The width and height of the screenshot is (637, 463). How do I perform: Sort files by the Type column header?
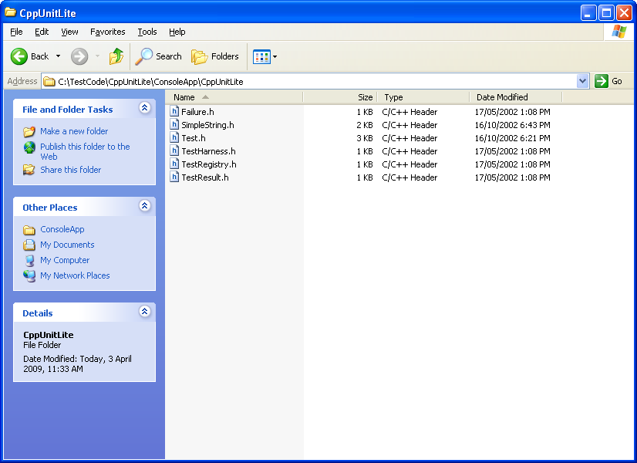(x=423, y=97)
